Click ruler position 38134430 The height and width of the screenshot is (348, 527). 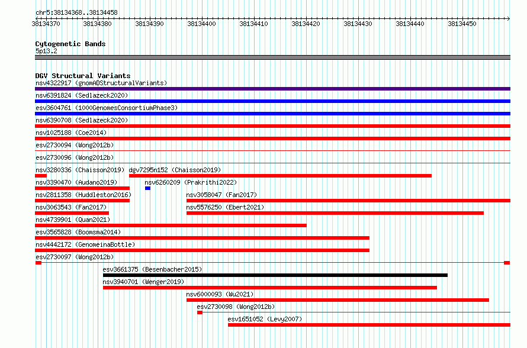(x=358, y=24)
